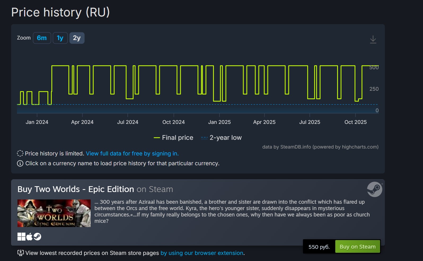Click the 'Apr 2025' axis label
Screen dimensions: 423x261
264,122
